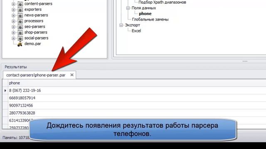266x149 pixels.
Task: Click the social-parsers folder icon
Action: point(20,38)
